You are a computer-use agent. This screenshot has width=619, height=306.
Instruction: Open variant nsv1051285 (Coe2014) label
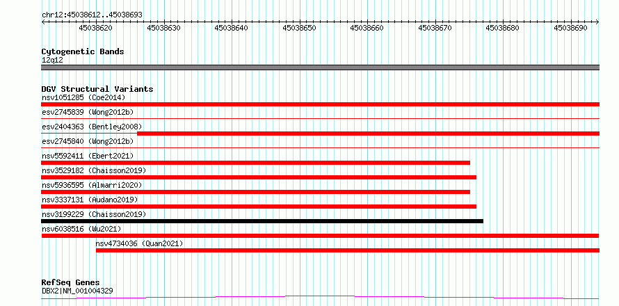(x=83, y=97)
